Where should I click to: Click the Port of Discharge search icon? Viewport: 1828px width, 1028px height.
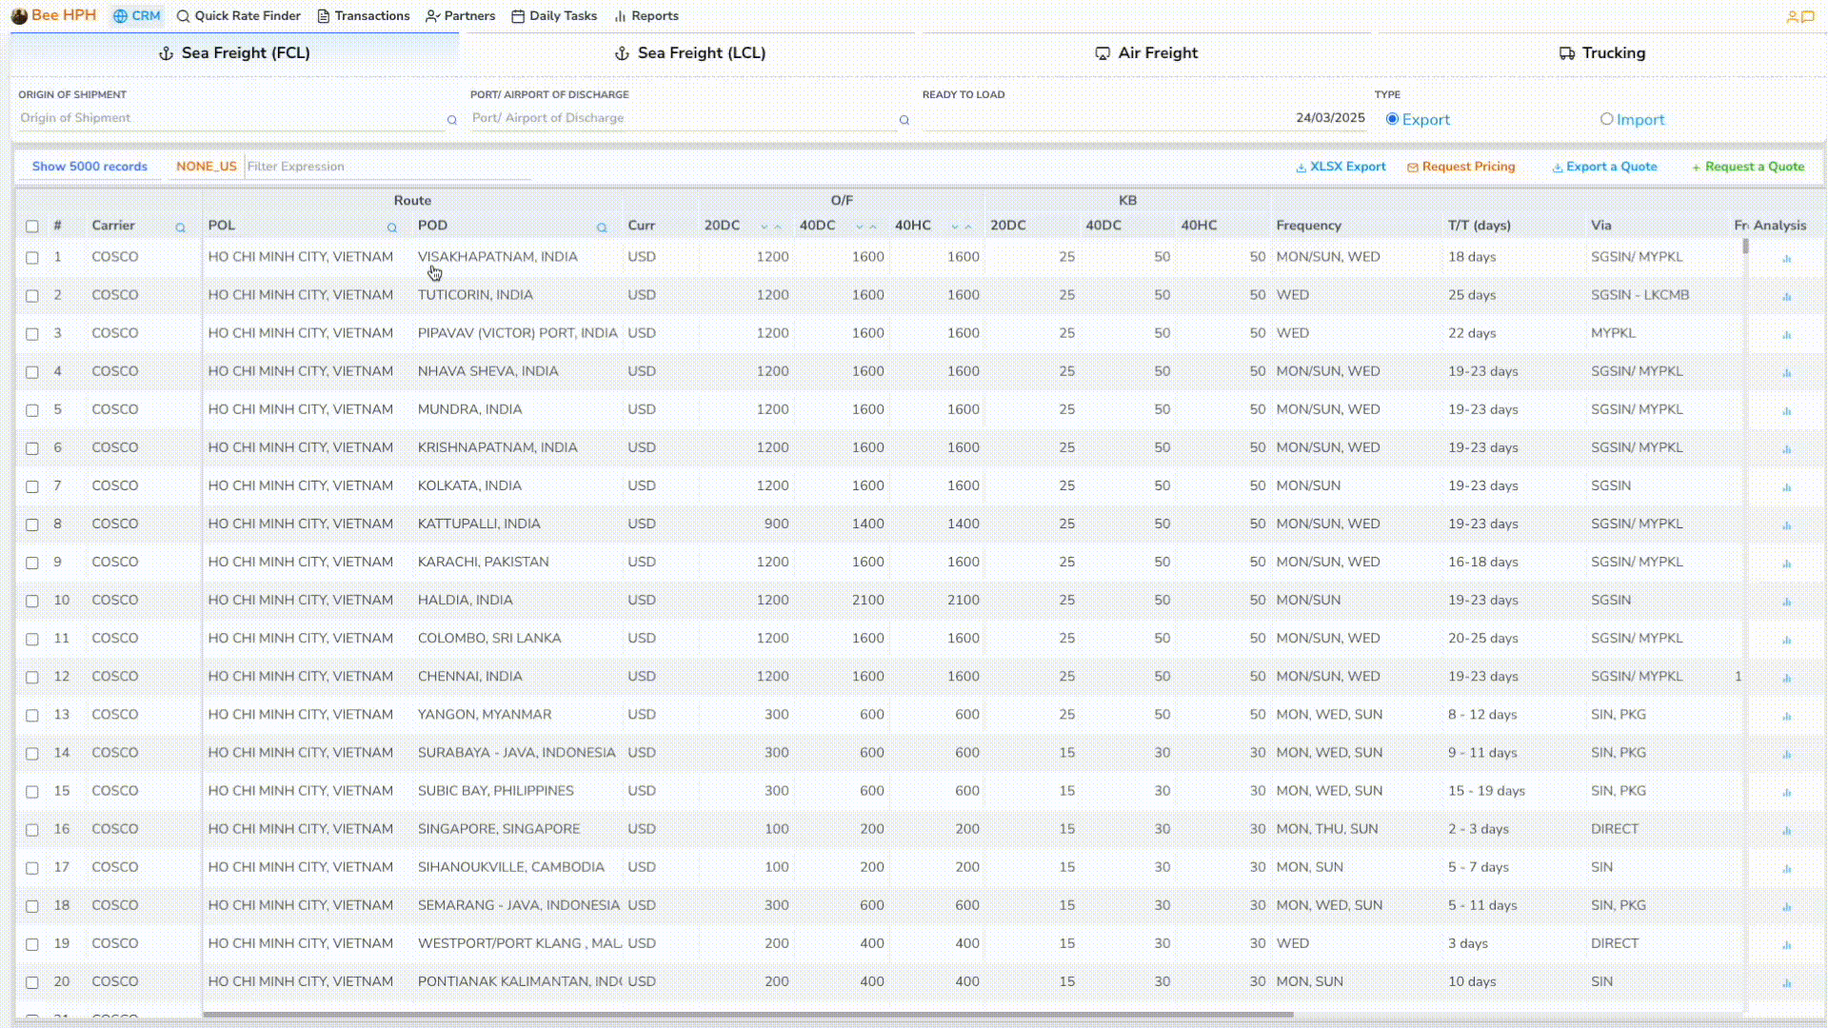(904, 120)
